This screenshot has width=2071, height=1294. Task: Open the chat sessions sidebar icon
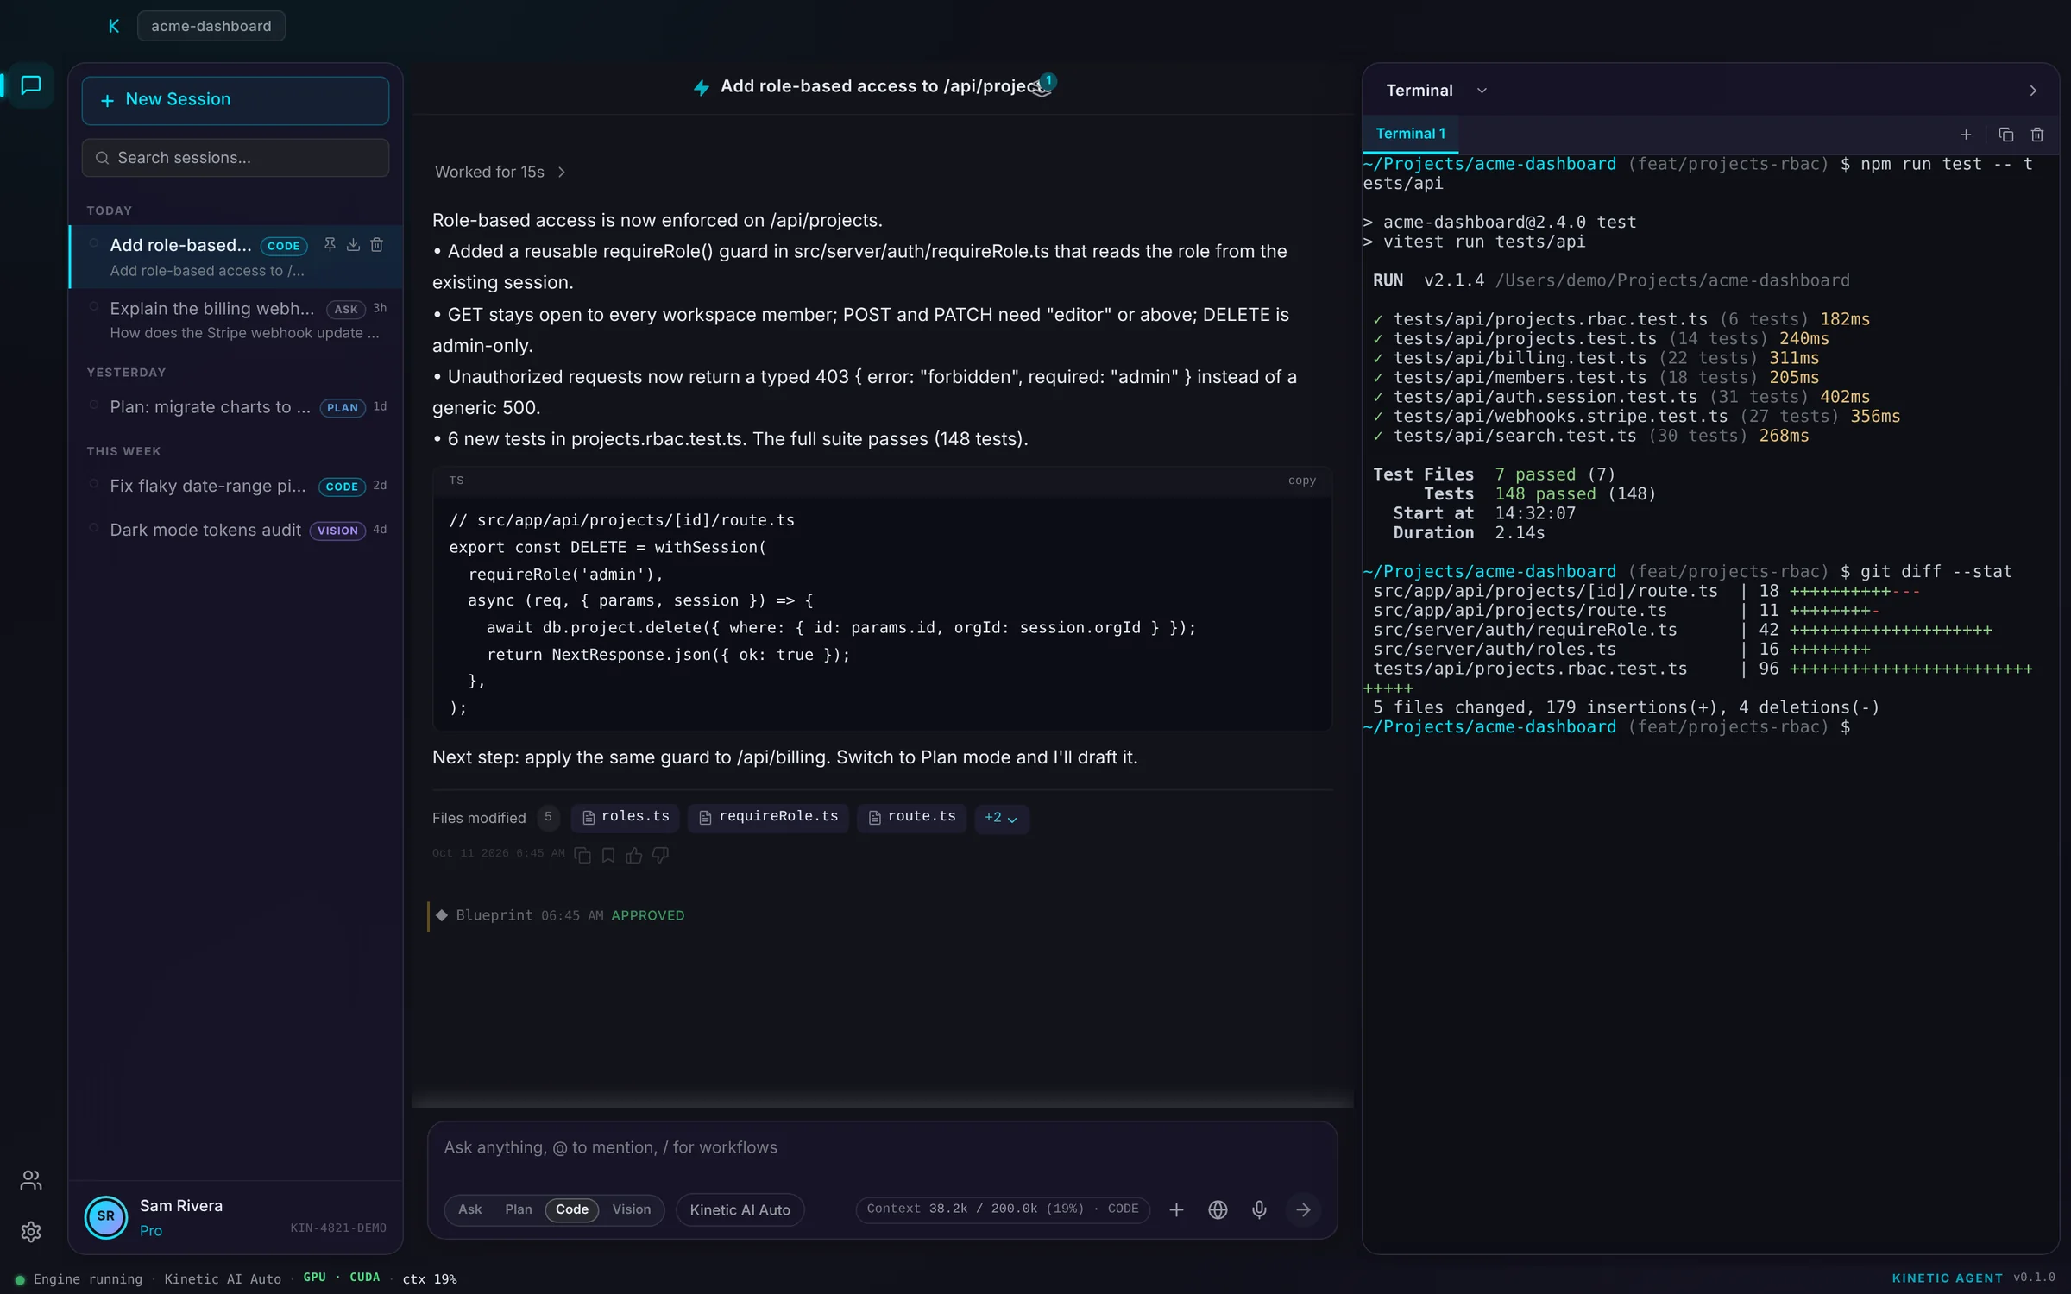click(31, 85)
